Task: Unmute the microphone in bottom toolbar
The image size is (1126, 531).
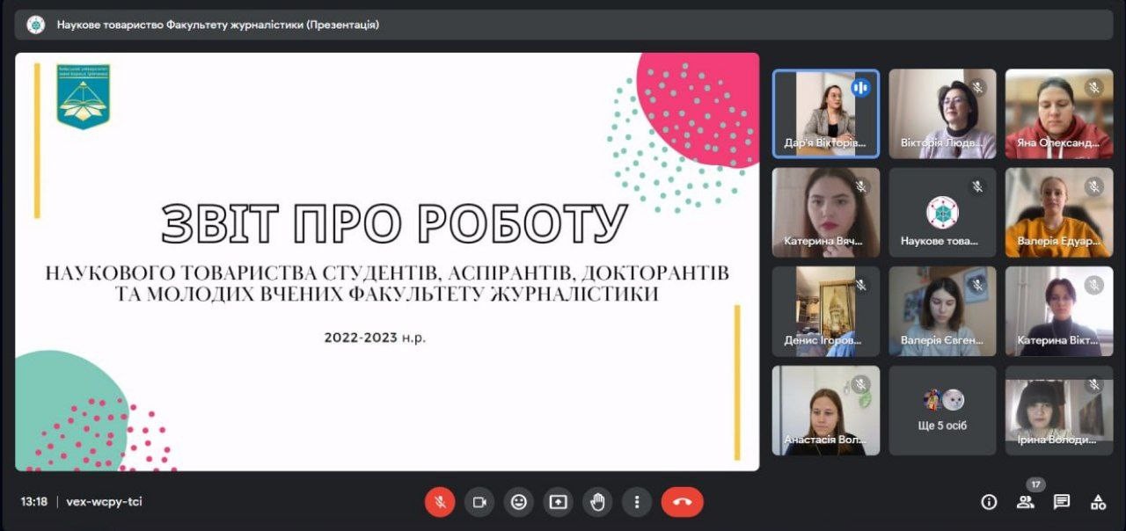Action: (440, 502)
